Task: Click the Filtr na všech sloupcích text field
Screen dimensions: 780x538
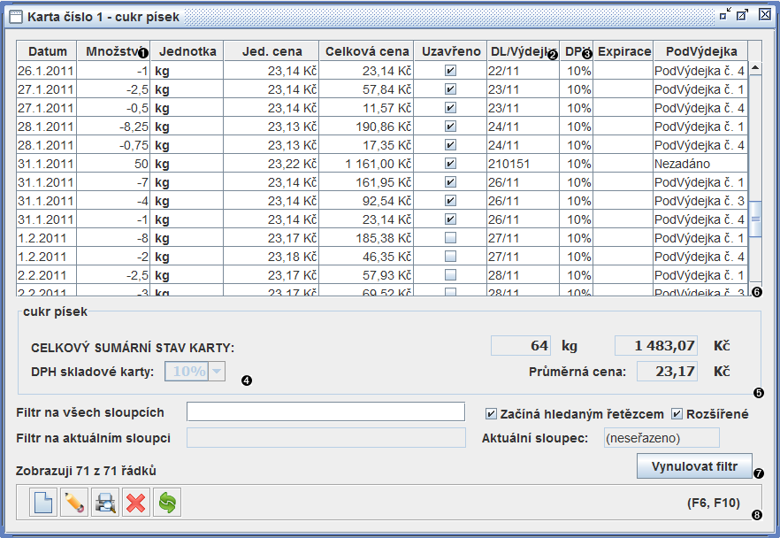Action: coord(325,411)
